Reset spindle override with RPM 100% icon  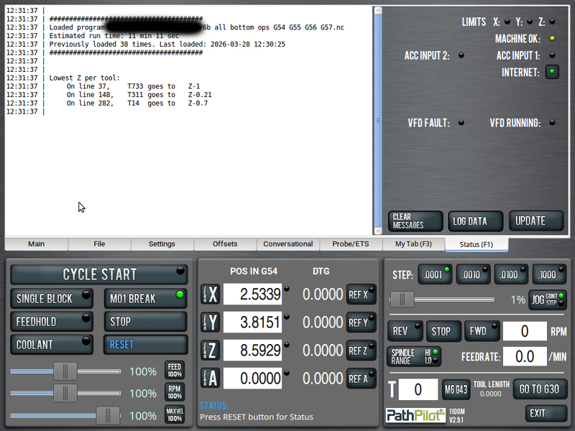(175, 393)
